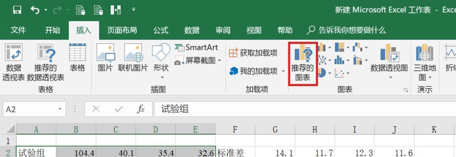This screenshot has height=157, width=456.
Task: Select cell with value 40.1
Action: 116,152
